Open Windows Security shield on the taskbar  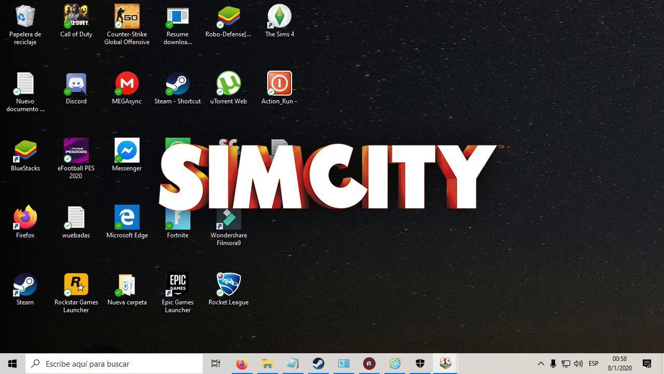click(x=420, y=364)
